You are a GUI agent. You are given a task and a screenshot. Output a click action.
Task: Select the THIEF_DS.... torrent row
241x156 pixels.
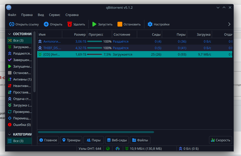pos(135,48)
